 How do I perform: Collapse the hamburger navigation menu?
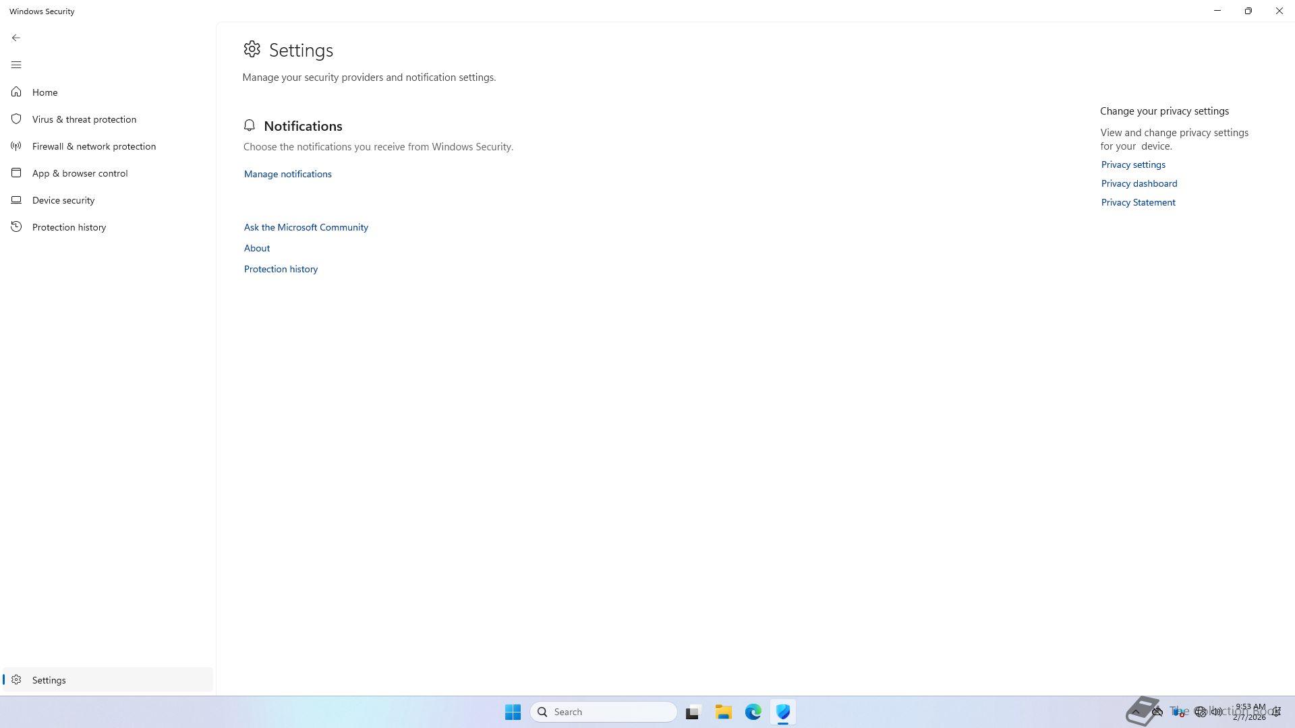tap(16, 65)
